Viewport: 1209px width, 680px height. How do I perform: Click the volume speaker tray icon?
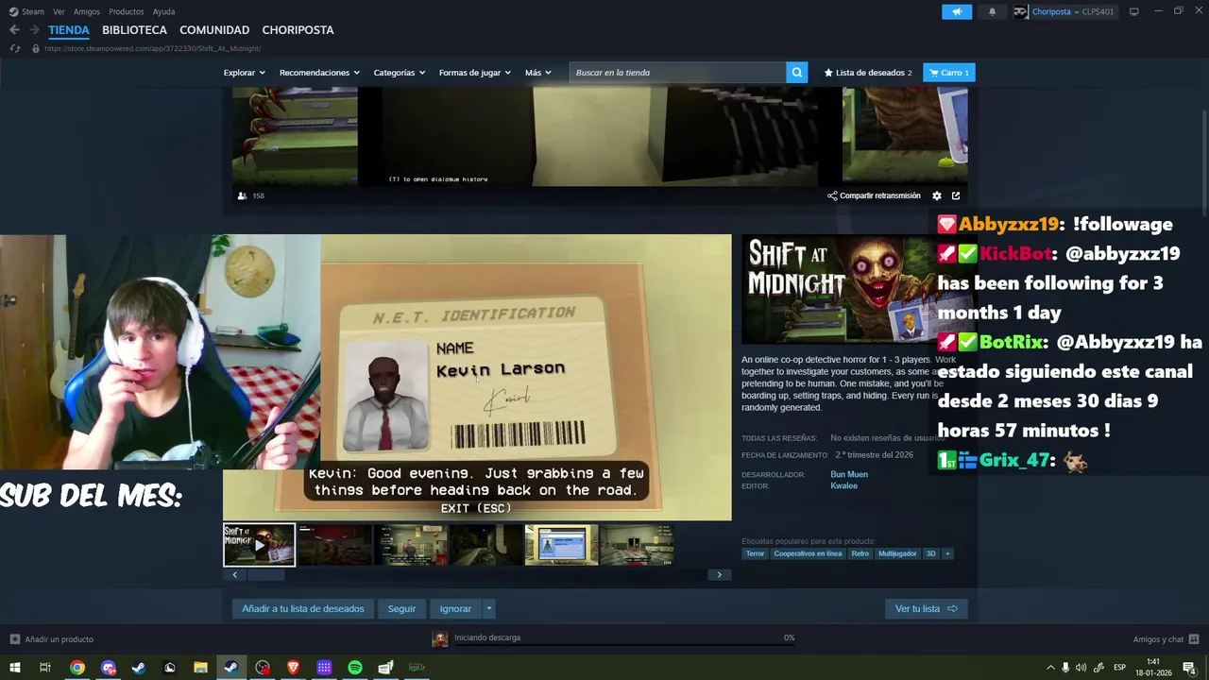(1081, 668)
